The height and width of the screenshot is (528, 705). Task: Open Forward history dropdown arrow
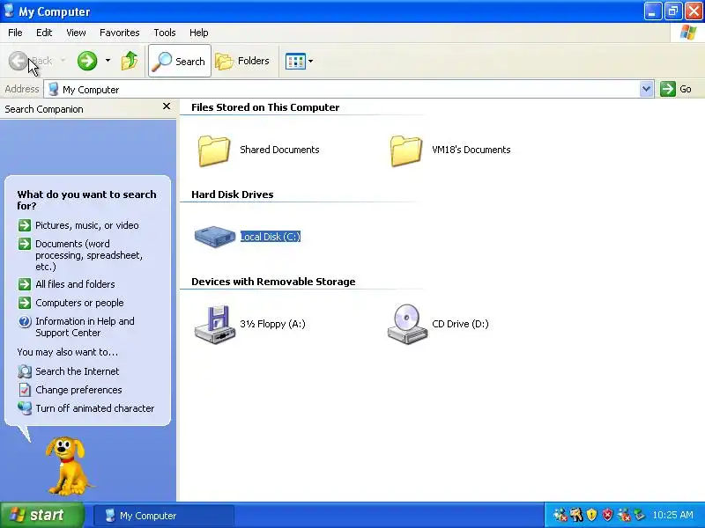[x=108, y=60]
